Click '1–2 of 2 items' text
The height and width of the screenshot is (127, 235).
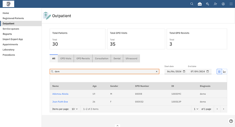(x=91, y=109)
